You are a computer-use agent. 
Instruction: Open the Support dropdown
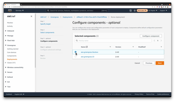tap(163, 11)
